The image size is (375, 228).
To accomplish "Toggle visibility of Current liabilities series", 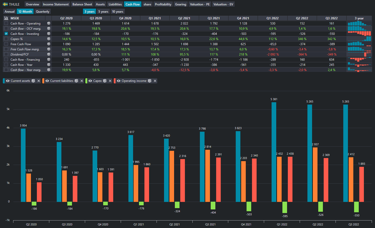I will [x=47, y=81].
